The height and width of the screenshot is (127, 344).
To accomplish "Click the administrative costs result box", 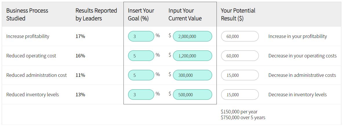I will (x=240, y=75).
